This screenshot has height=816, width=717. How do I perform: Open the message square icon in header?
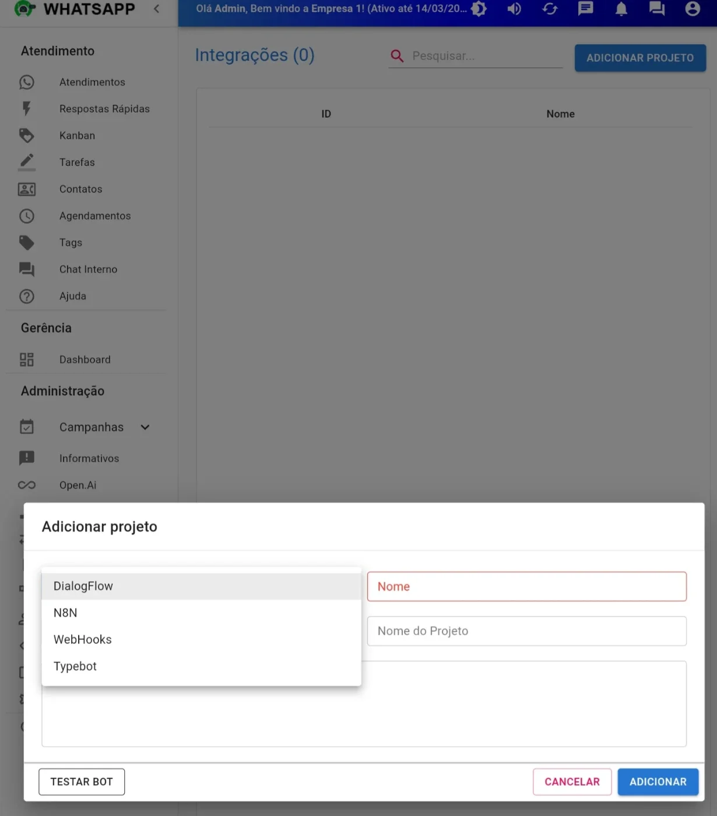point(585,9)
